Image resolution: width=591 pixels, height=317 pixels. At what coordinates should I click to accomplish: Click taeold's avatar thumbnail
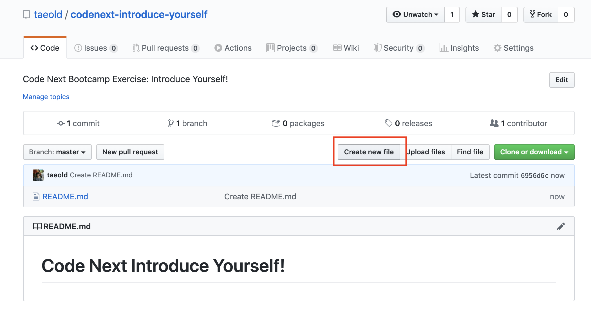coord(38,175)
